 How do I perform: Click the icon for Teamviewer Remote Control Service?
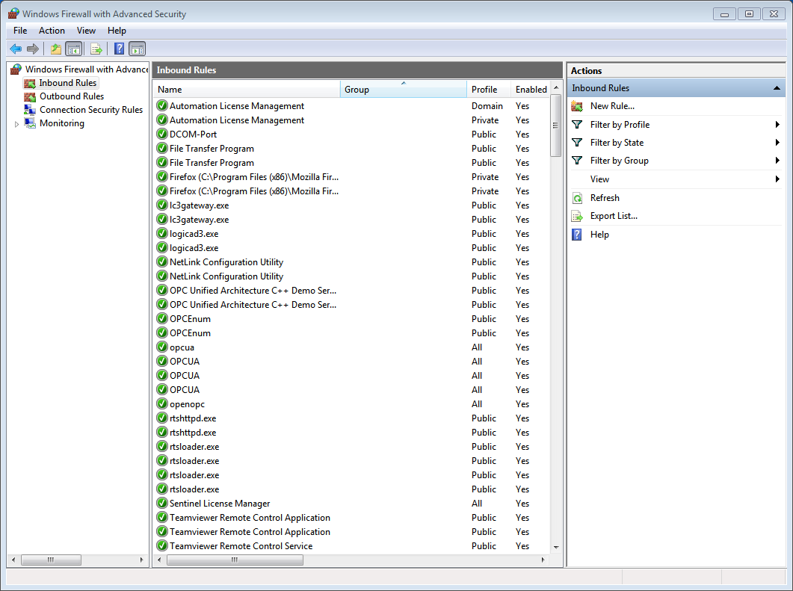click(162, 545)
